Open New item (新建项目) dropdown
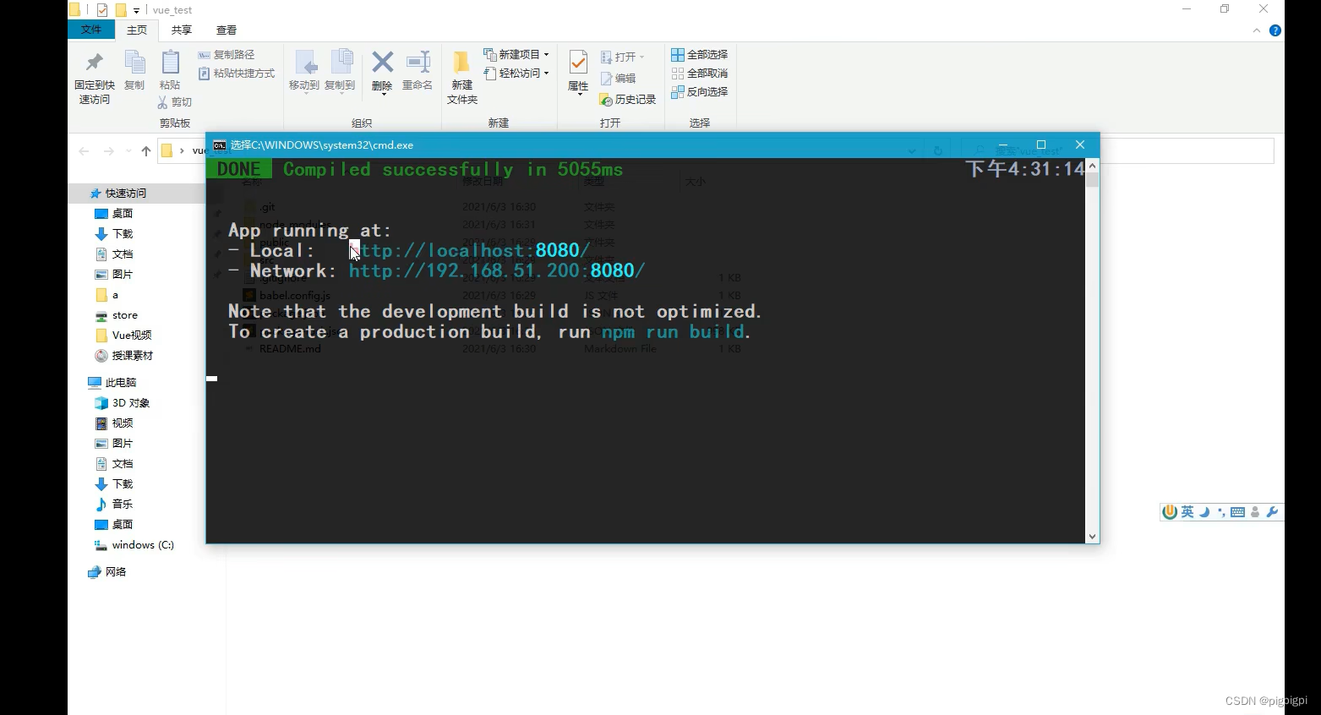Screen dimensions: 1321x715 coord(516,54)
